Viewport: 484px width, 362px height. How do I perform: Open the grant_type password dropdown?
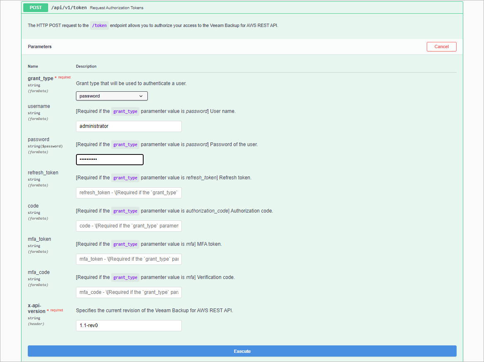(x=112, y=96)
